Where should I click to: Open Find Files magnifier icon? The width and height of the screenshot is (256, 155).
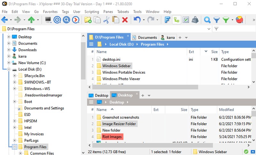207,20
